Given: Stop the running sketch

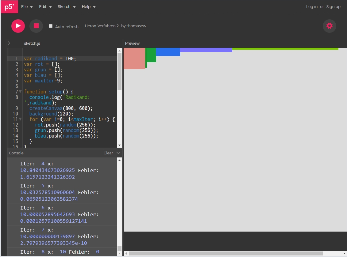Looking at the screenshot, I should point(36,26).
